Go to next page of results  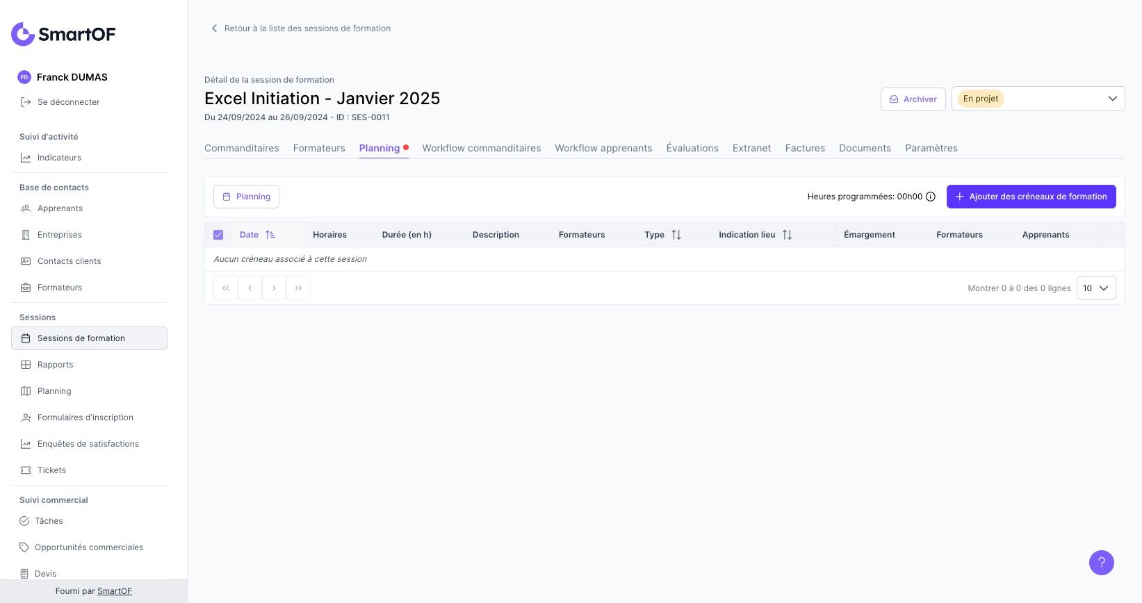pyautogui.click(x=274, y=288)
